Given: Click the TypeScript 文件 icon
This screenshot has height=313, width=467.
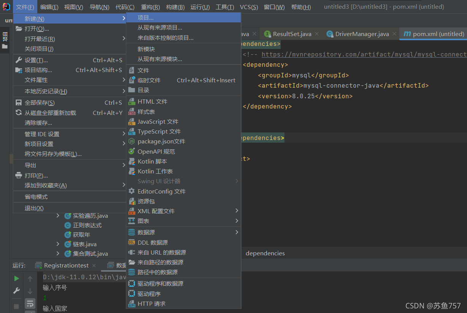Looking at the screenshot, I should [x=132, y=131].
